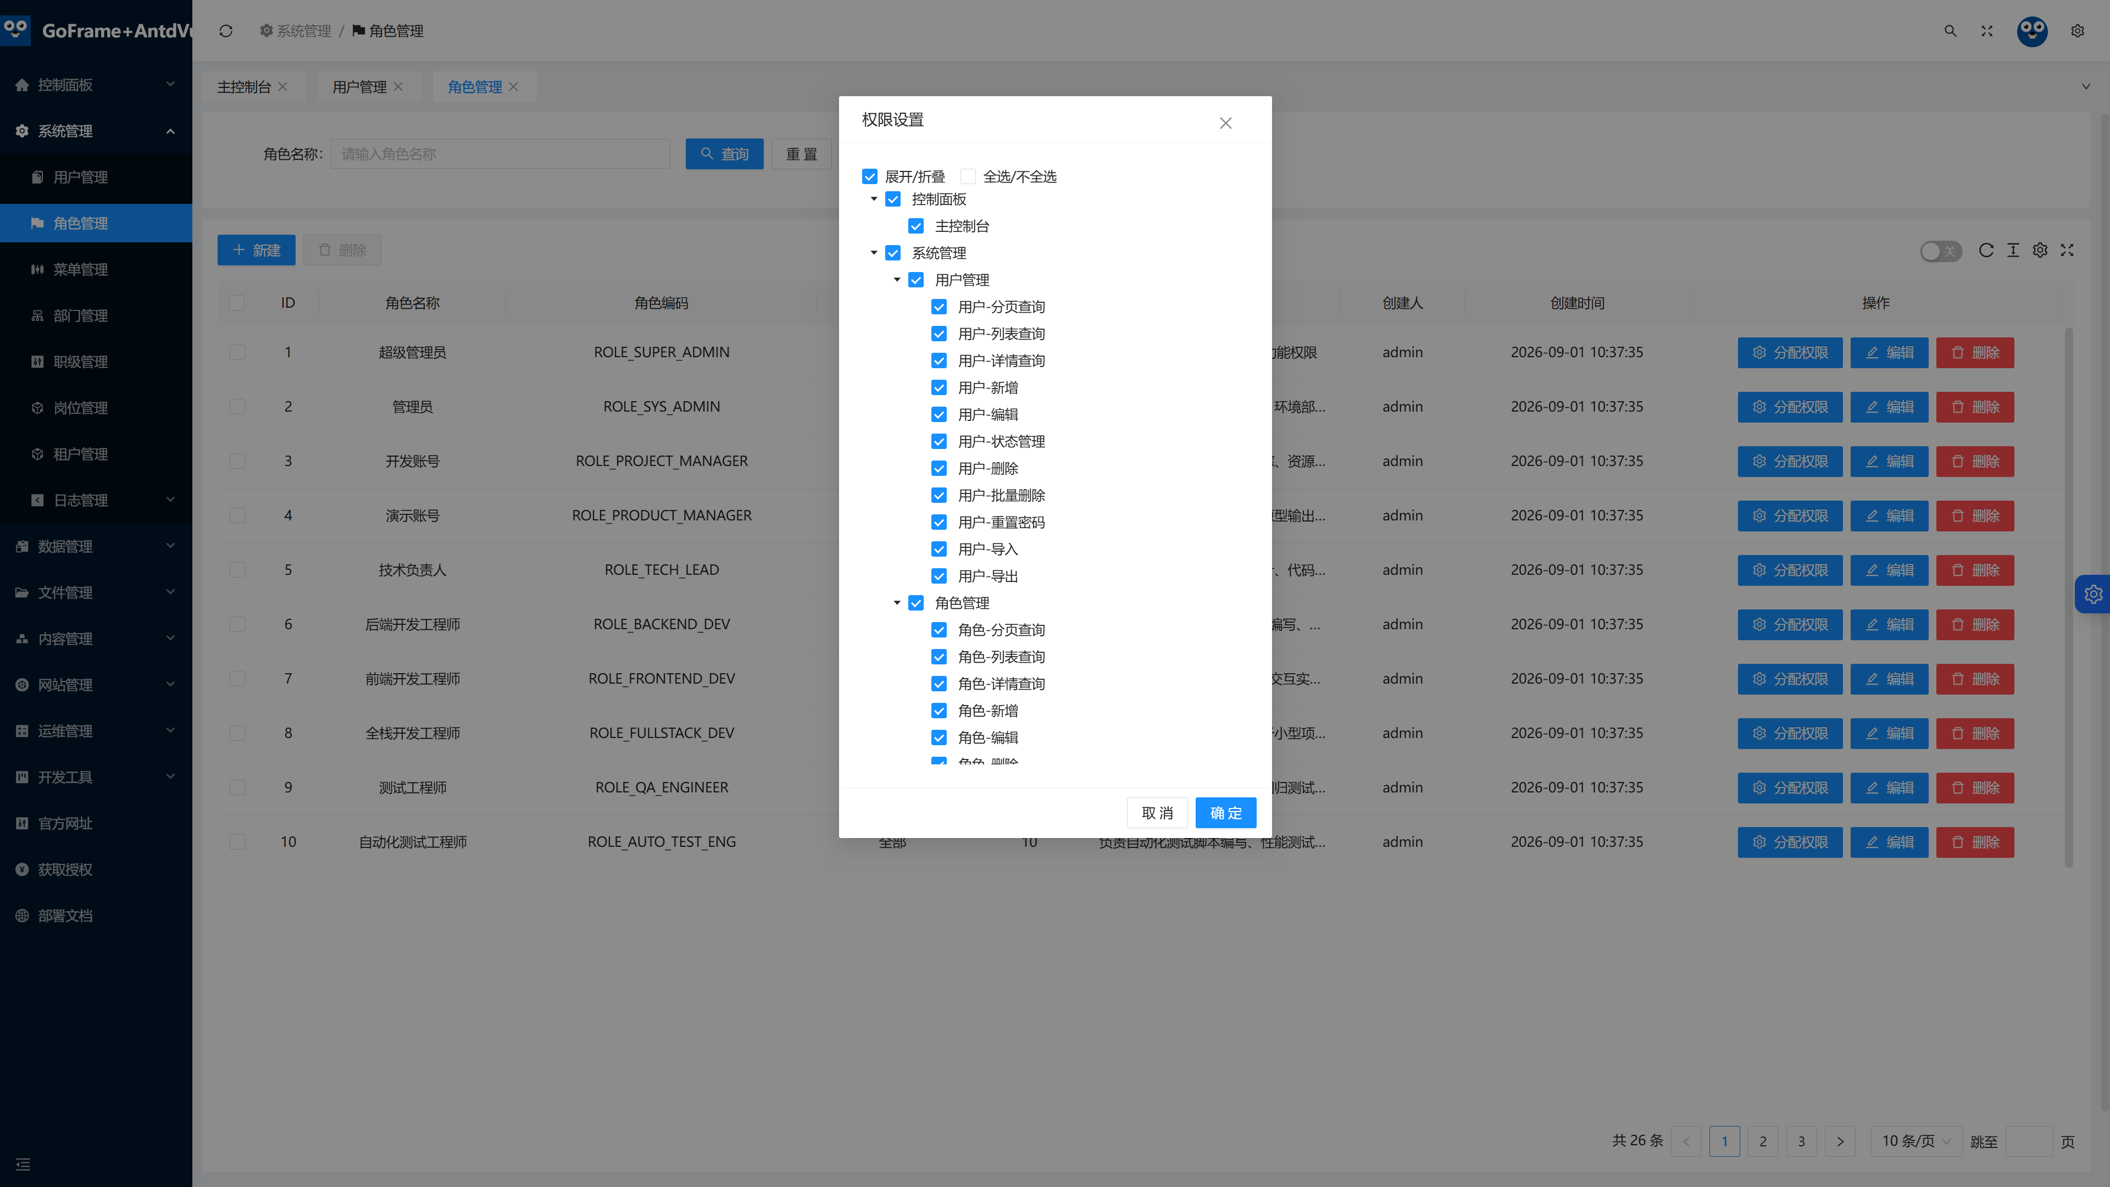Open table column settings gear
Viewport: 2110px width, 1187px height.
[2040, 250]
